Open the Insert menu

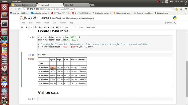[x=47, y=23]
